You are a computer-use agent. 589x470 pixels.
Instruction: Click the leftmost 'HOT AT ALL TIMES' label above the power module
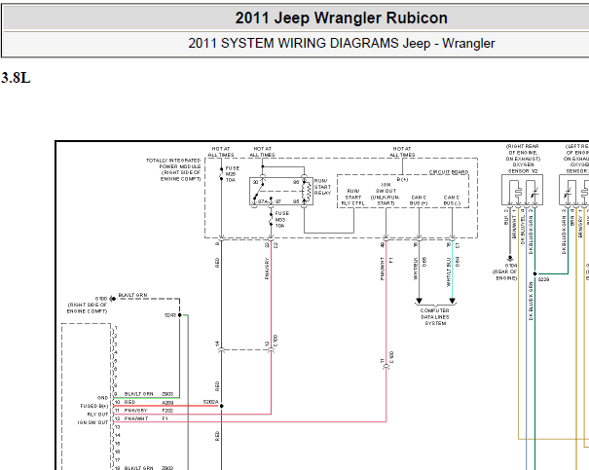coord(221,152)
